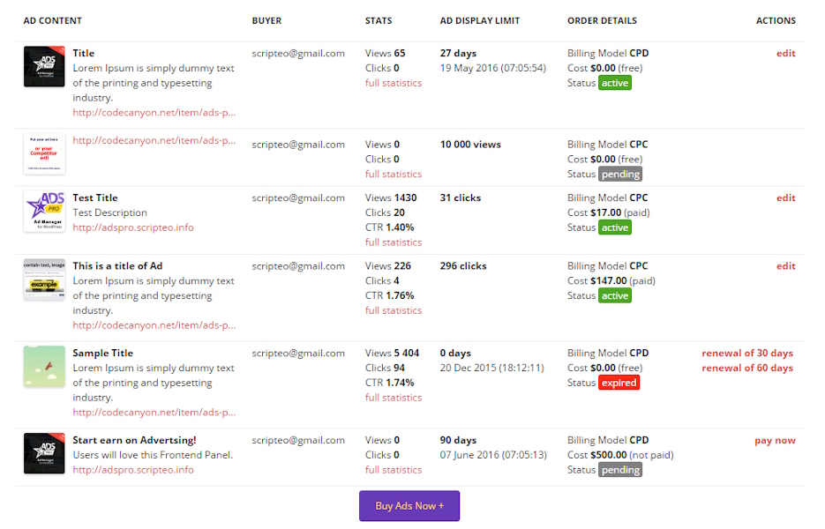
Task: Click the 'ORDER DETAILS' column header
Action: [x=602, y=20]
